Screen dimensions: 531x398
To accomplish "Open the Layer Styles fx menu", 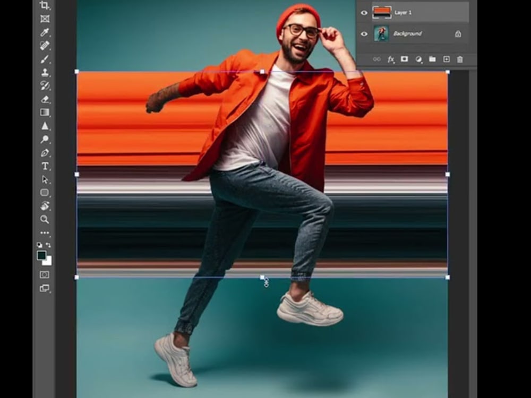I will tap(390, 60).
